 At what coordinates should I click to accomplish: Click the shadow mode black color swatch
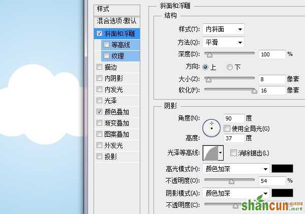pyautogui.click(x=282, y=193)
